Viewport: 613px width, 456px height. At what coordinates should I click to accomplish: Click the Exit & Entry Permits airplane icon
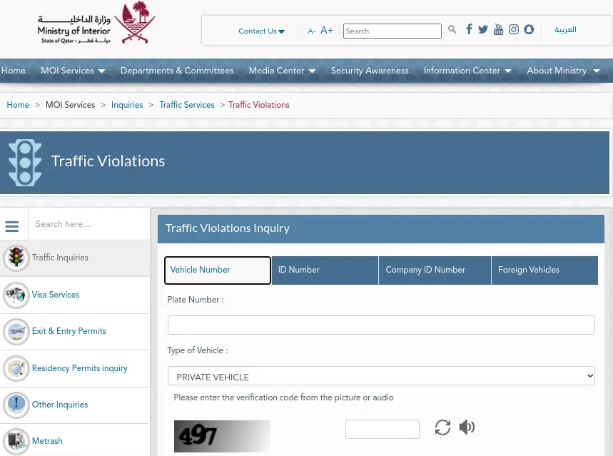point(16,331)
